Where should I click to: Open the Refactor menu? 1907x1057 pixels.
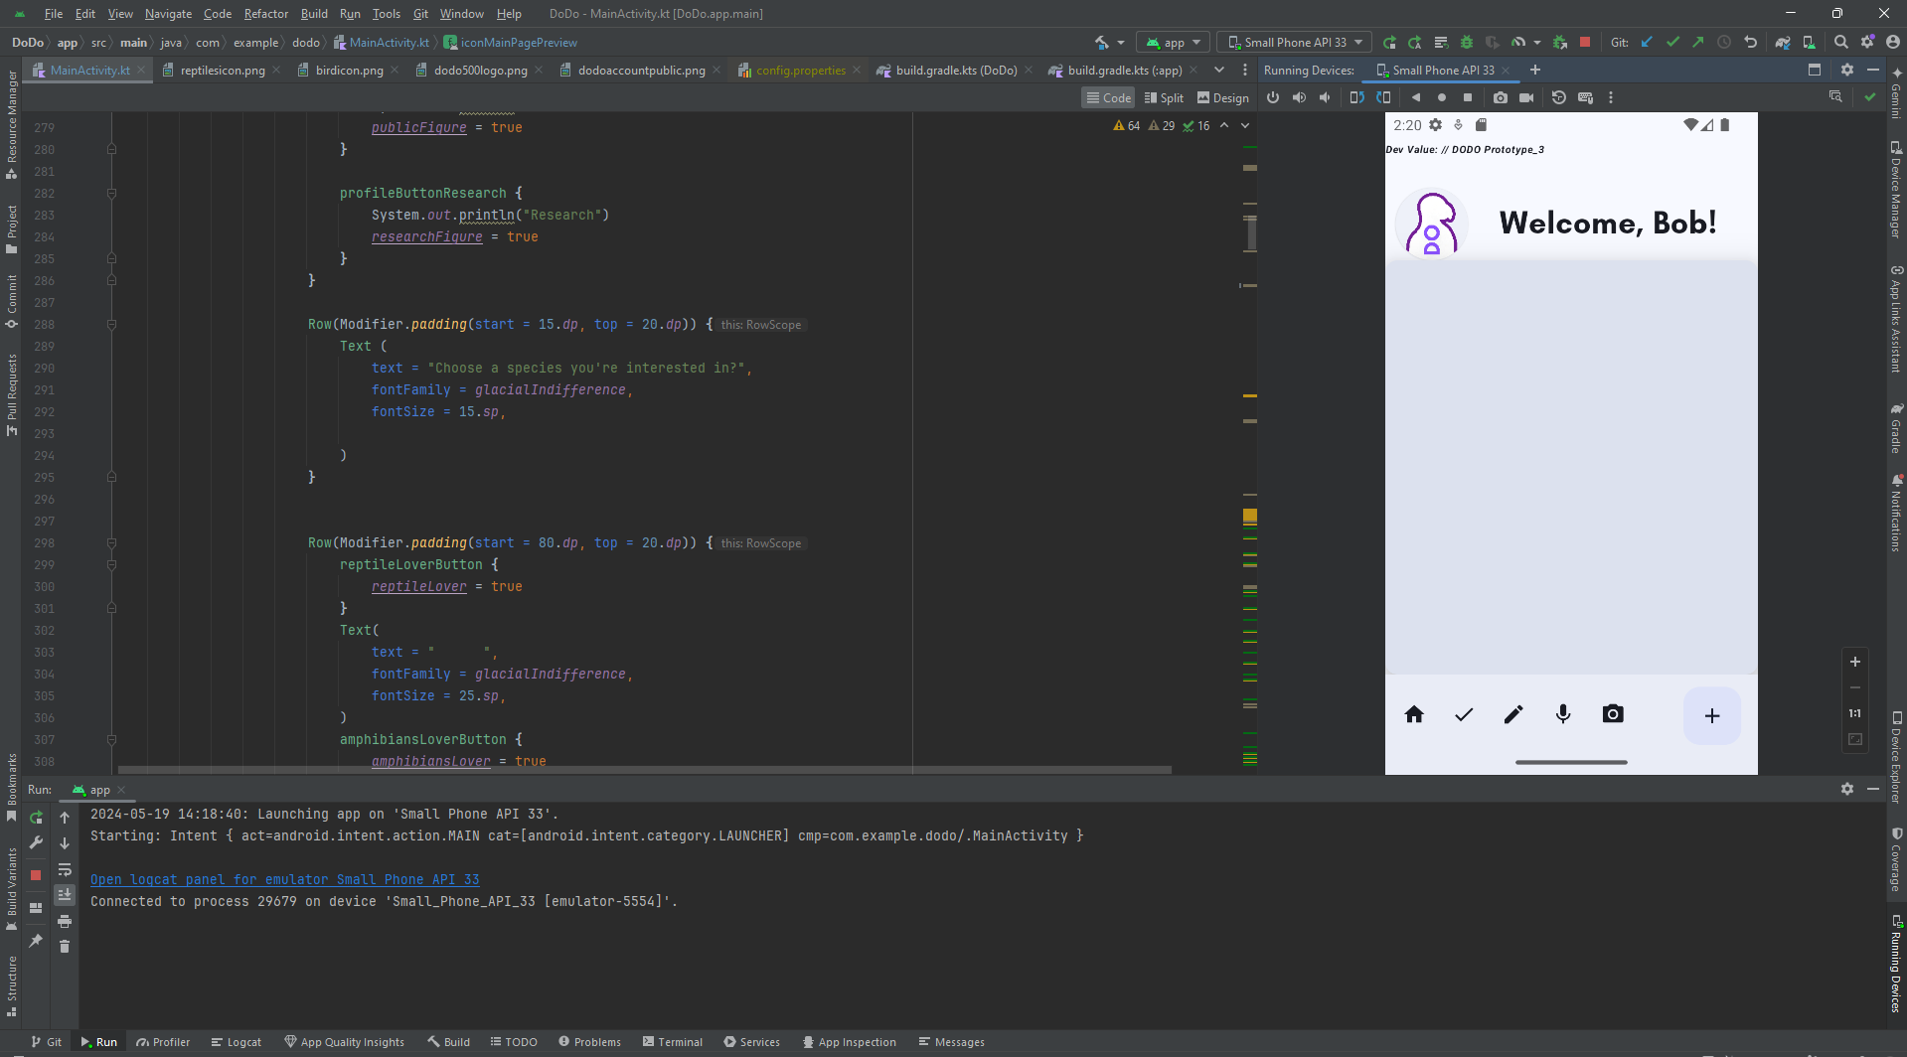266,14
